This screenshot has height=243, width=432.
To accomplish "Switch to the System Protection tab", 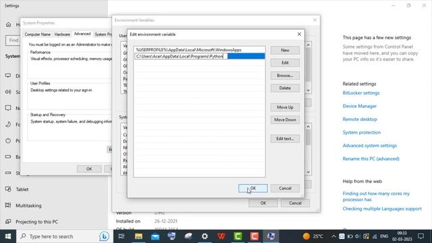I will tap(103, 34).
